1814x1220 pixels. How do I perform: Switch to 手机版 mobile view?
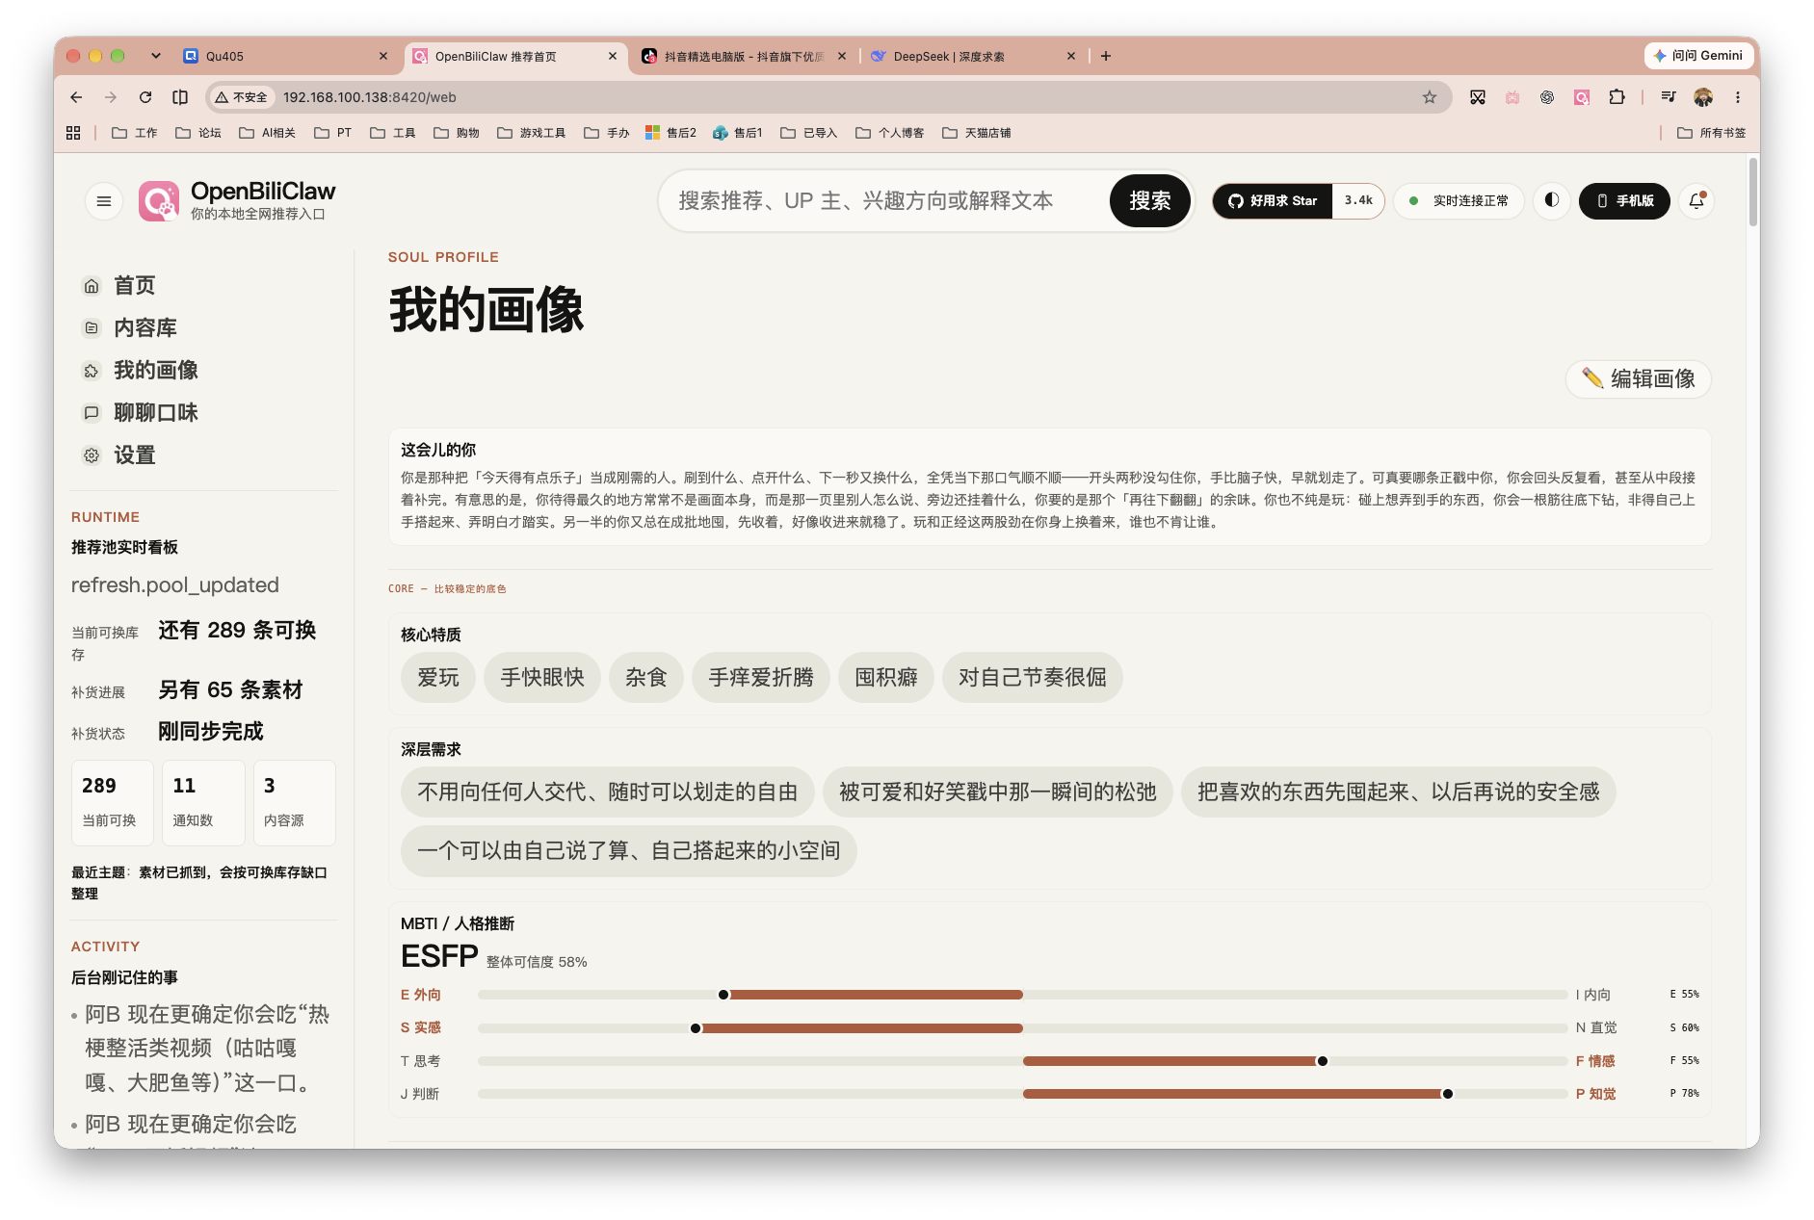pyautogui.click(x=1624, y=200)
